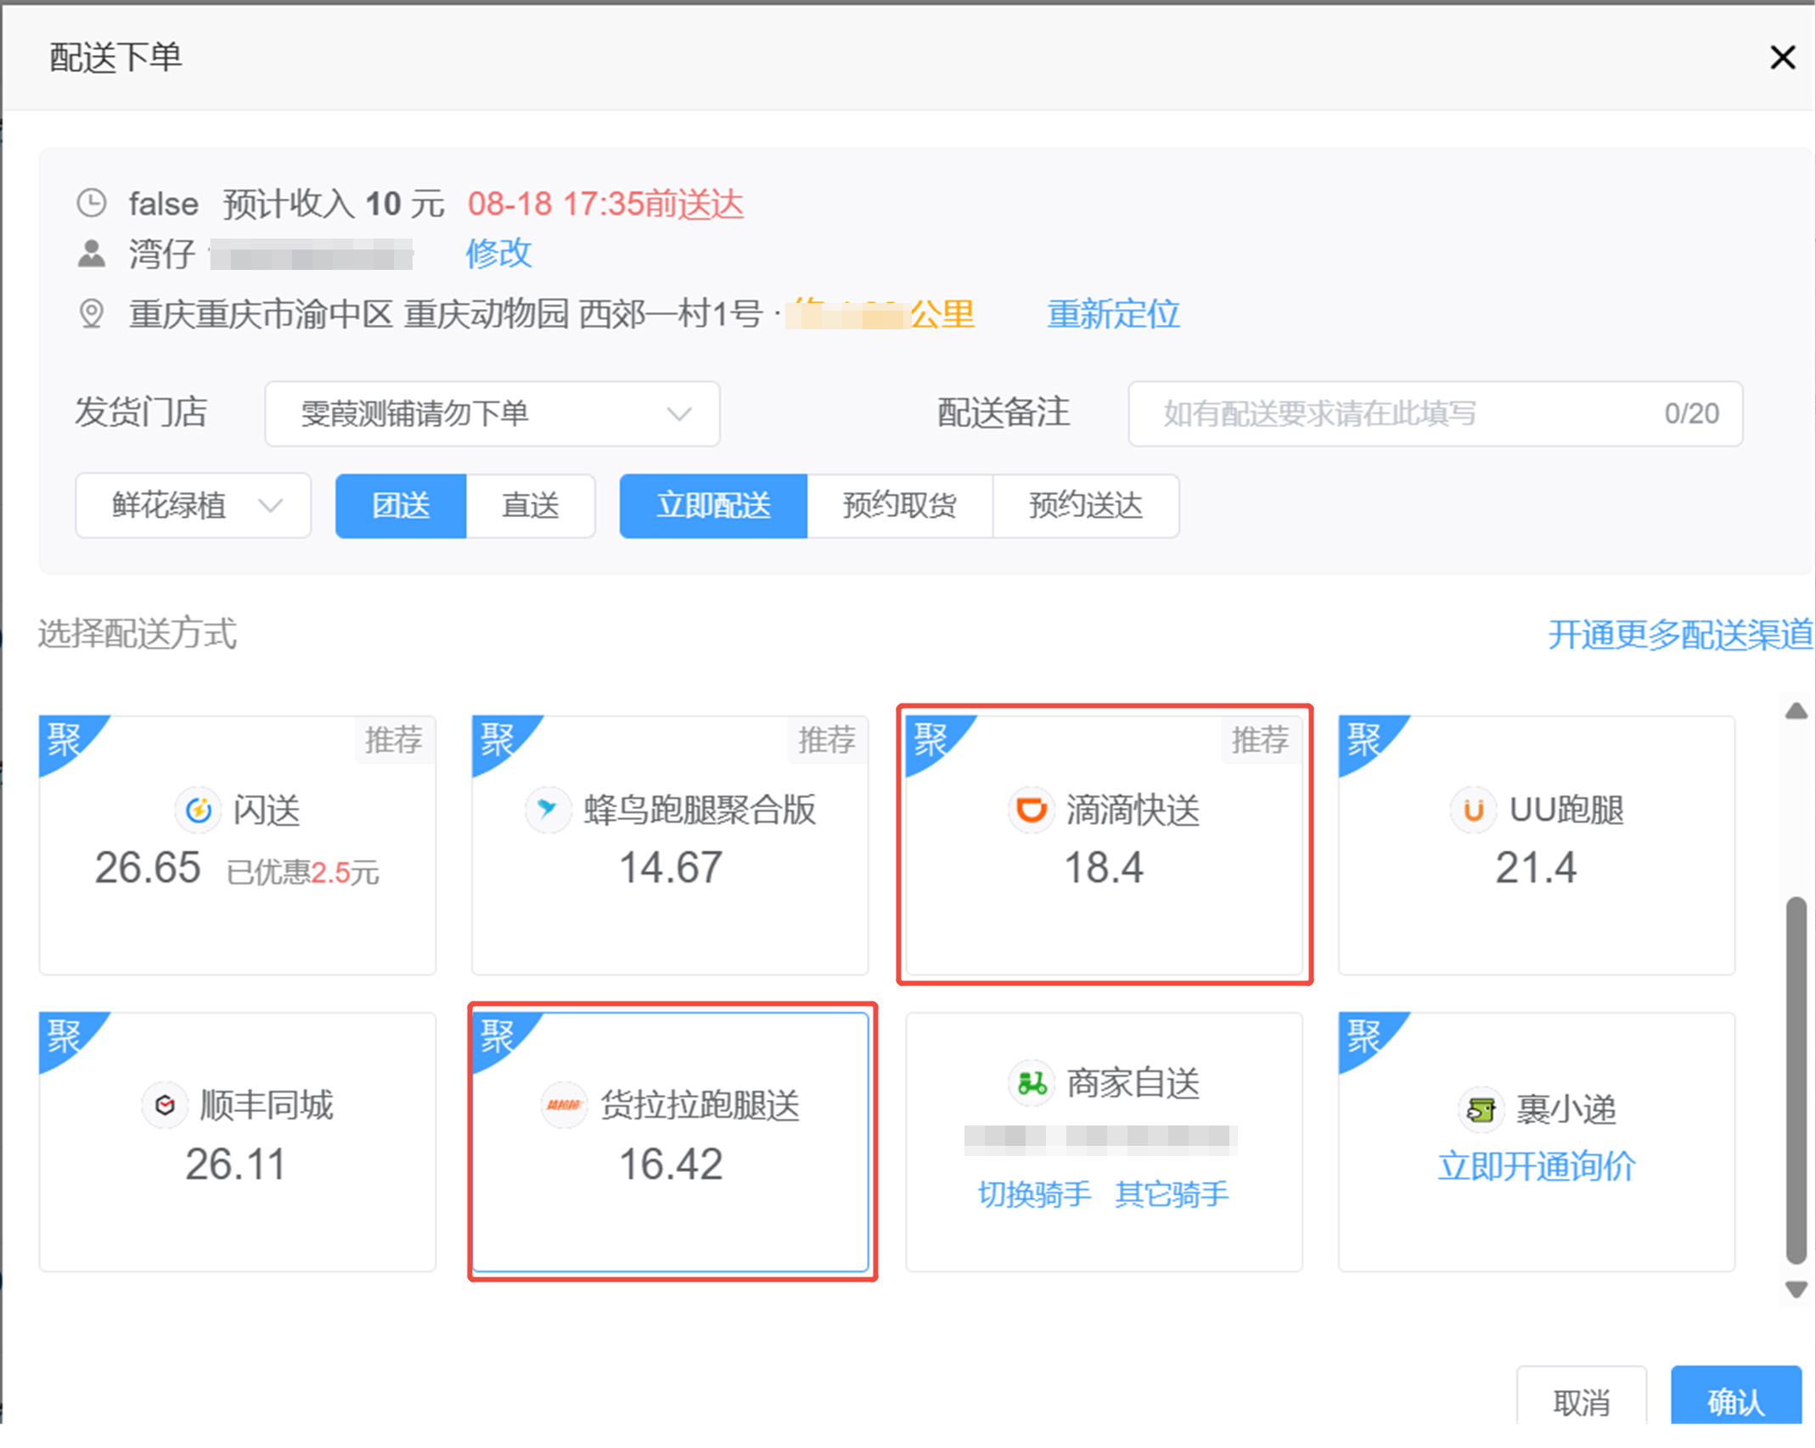Viewport: 1816px width, 1448px height.
Task: Click the person icon beside 湾仔
Action: (92, 253)
